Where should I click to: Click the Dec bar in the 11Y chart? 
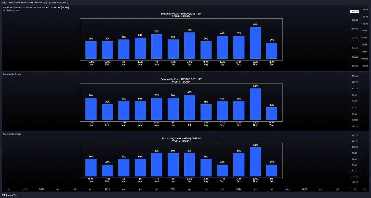click(272, 113)
